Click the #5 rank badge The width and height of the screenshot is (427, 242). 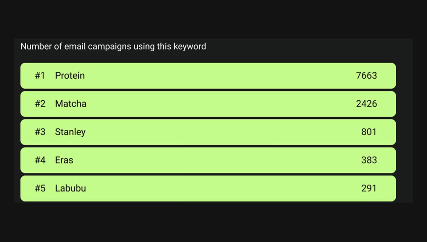[40, 188]
